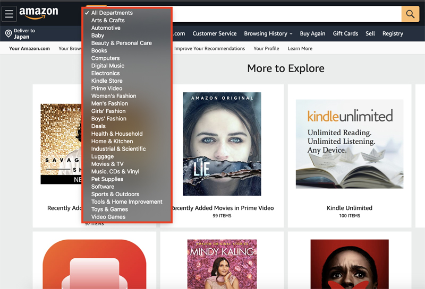Click Recently Added Movies in Prime Video

(223, 208)
